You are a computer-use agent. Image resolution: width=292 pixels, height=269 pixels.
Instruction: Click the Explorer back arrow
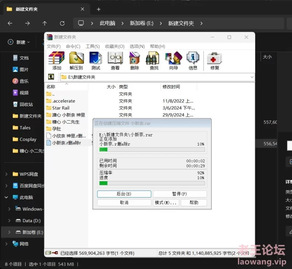10,23
